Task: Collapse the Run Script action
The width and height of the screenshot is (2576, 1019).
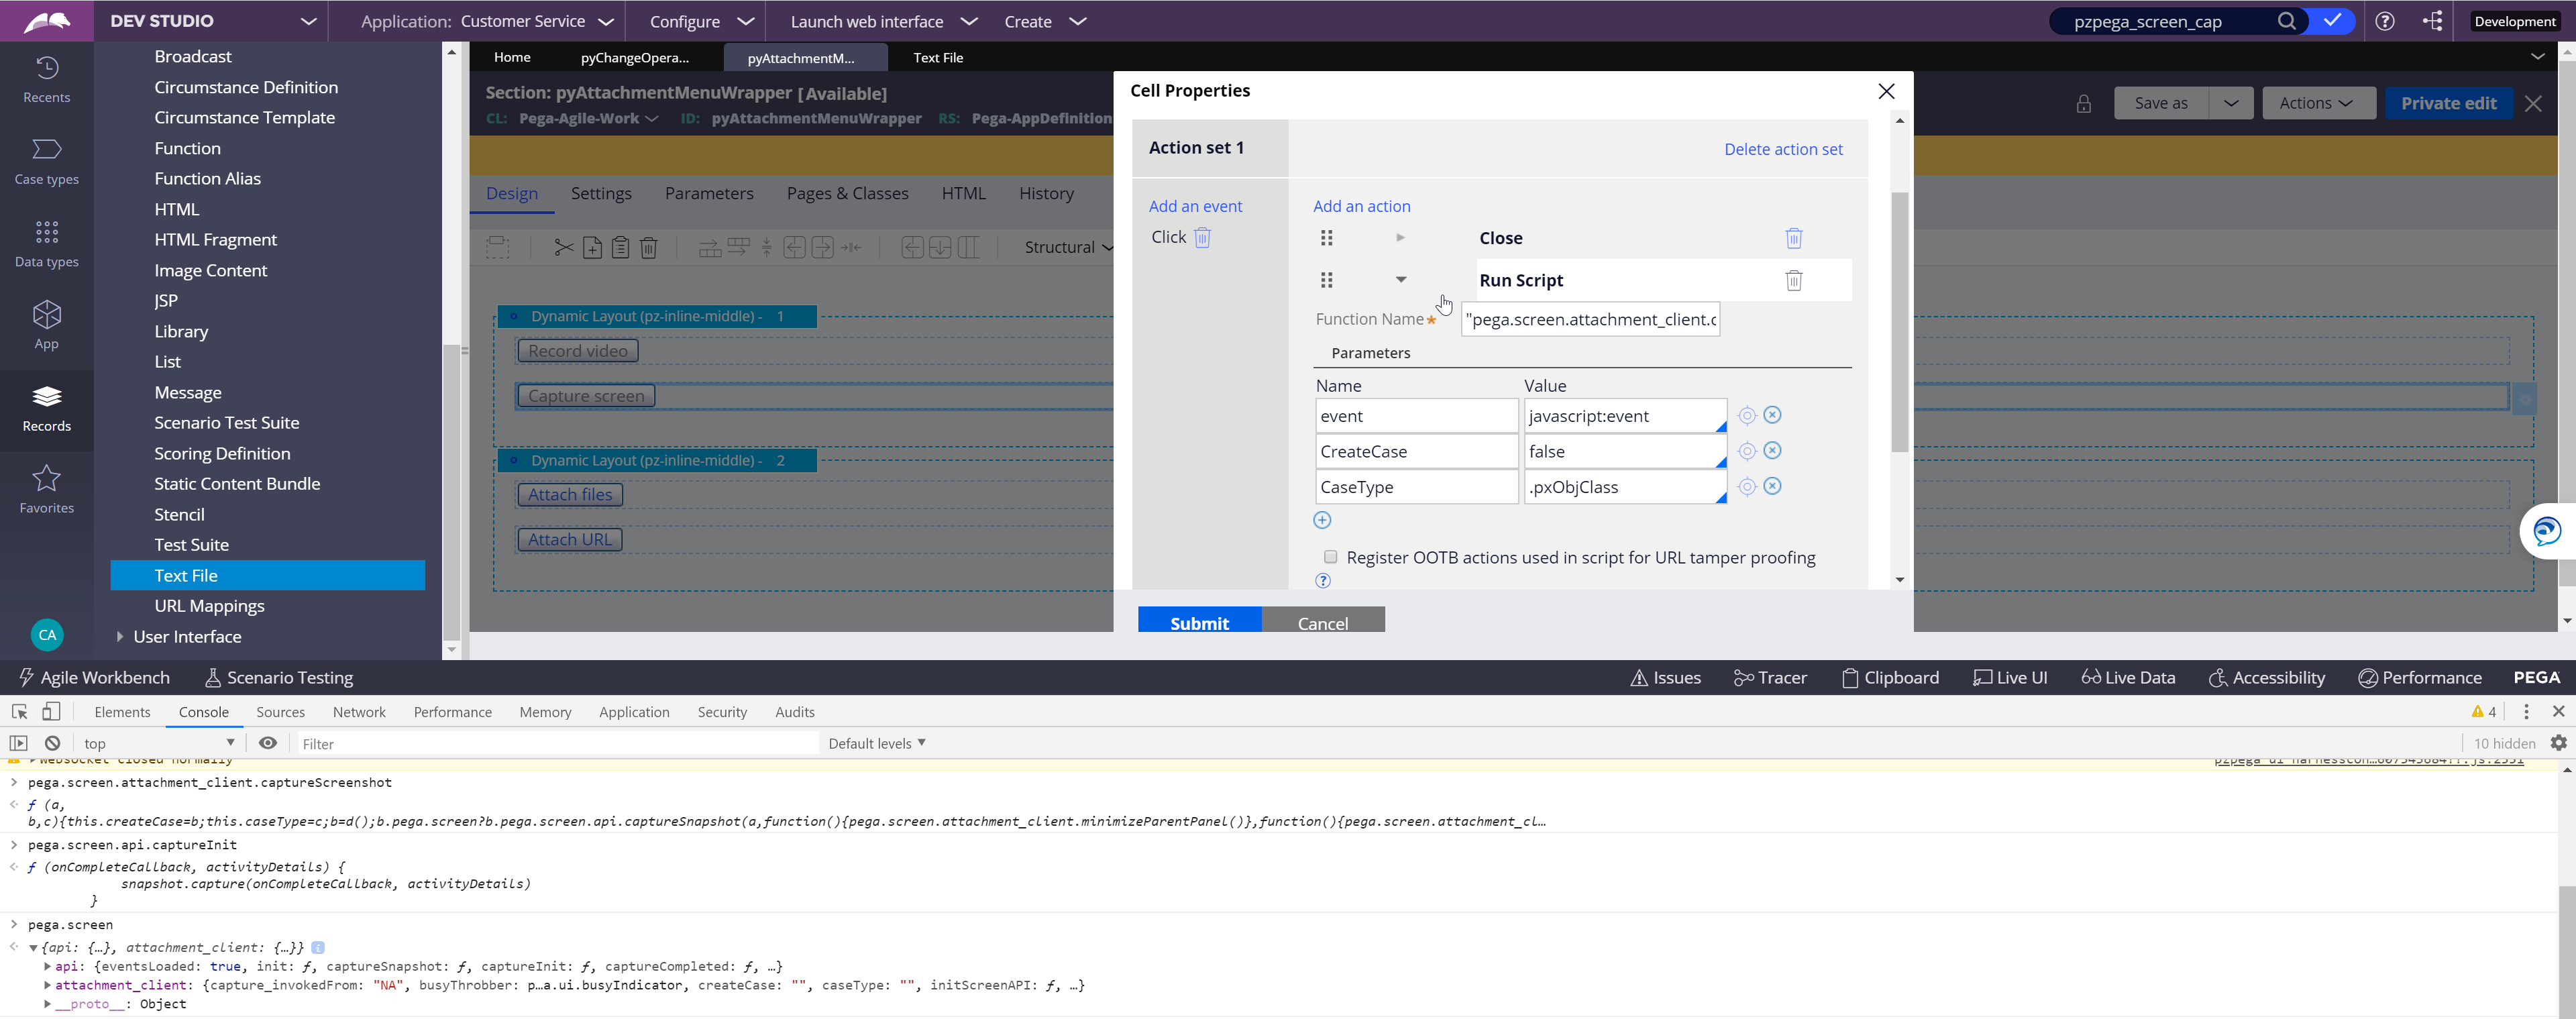Action: pyautogui.click(x=1401, y=280)
